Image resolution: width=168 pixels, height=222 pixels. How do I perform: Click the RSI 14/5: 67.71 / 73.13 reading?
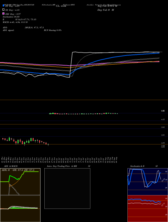coord(19,20)
